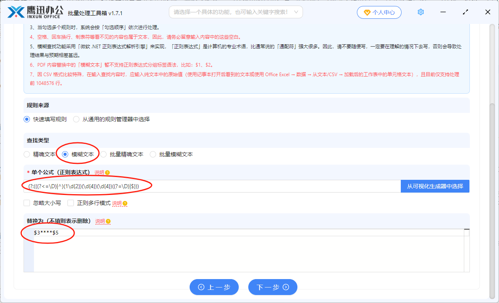
Task: Click the fullscreen arrows icon in title bar
Action: pyautogui.click(x=465, y=12)
